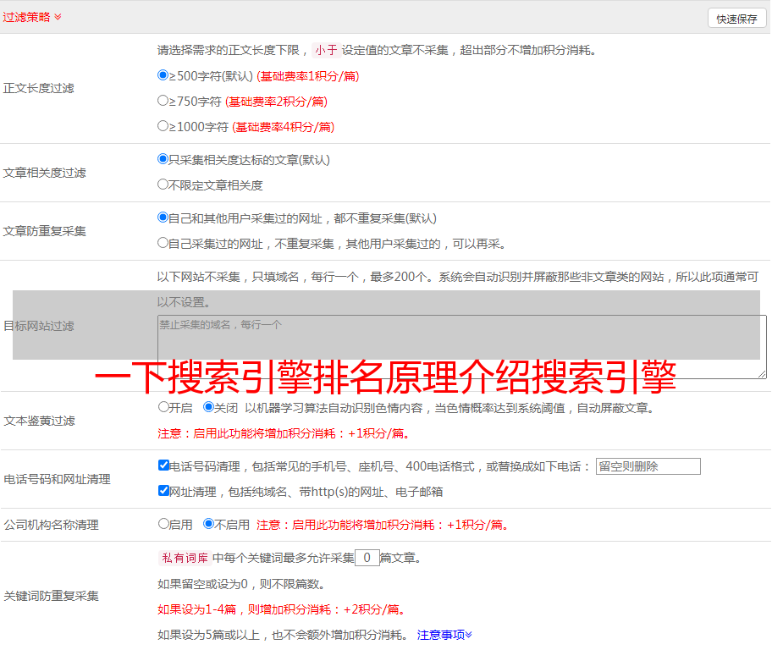Choose 只采集相关度达标的文章 option
Image resolution: width=772 pixels, height=650 pixels.
pos(163,159)
